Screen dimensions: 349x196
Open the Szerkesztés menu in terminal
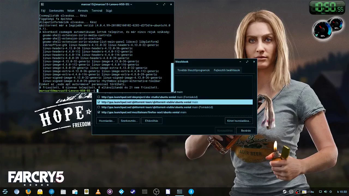(56, 11)
